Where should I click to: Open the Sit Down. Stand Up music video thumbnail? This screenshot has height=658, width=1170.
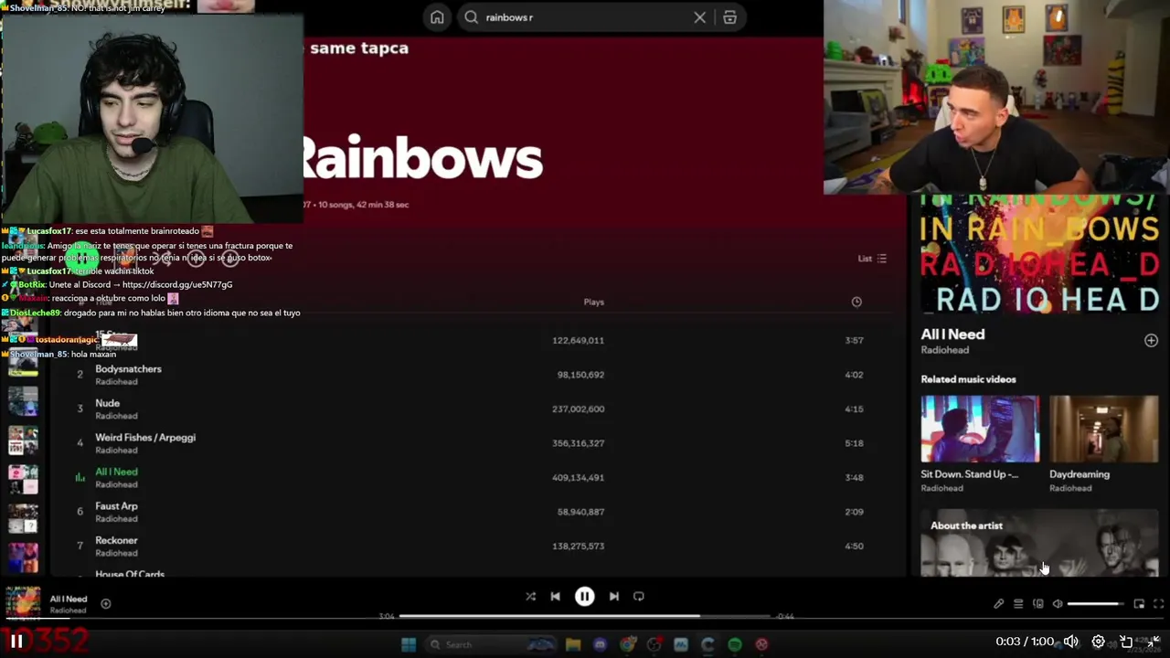[980, 429]
